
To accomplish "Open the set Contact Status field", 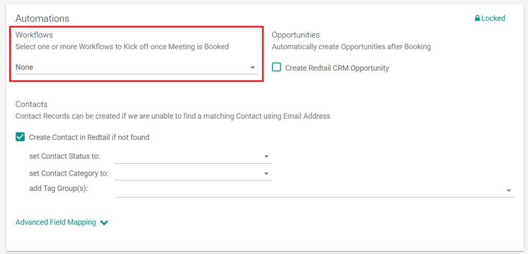I will tap(188, 156).
